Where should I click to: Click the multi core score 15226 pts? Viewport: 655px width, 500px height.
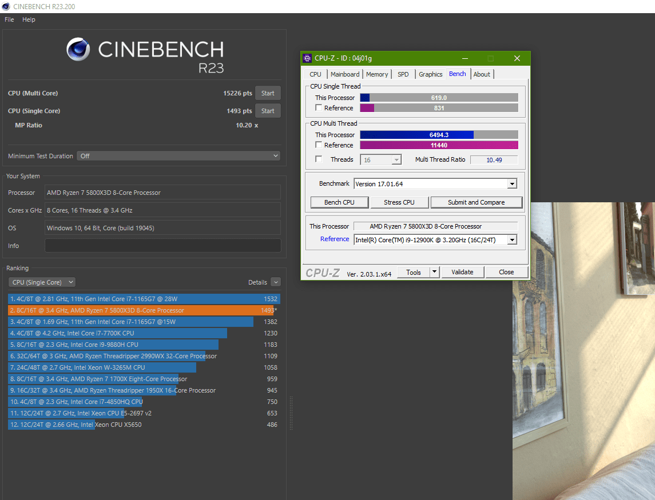pyautogui.click(x=237, y=93)
